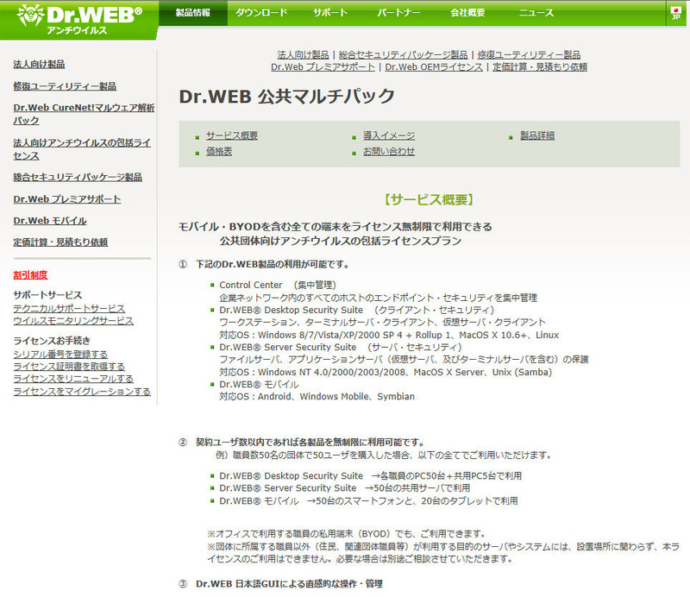Screen dimensions: 690x597
Task: Click the Japan flag language icon
Action: [x=677, y=14]
